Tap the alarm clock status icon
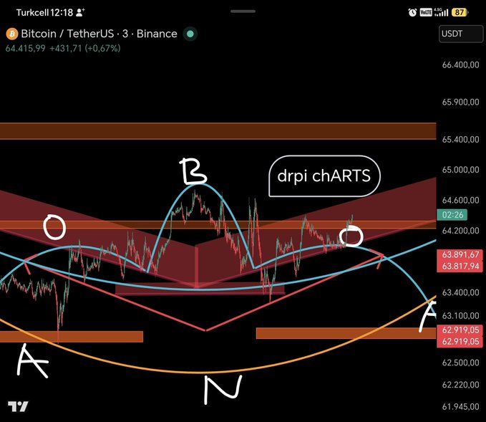The width and height of the screenshot is (486, 422). click(412, 12)
